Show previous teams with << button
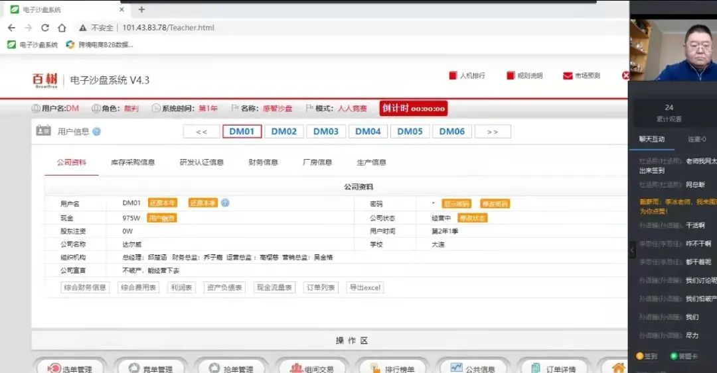 pos(201,132)
